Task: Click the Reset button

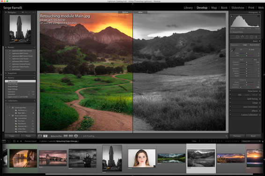Action: point(253,136)
